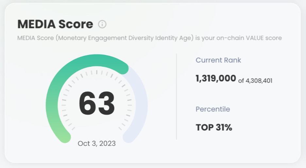306x168 pixels.
Task: Click the MEDIA Score heading
Action: click(55, 24)
